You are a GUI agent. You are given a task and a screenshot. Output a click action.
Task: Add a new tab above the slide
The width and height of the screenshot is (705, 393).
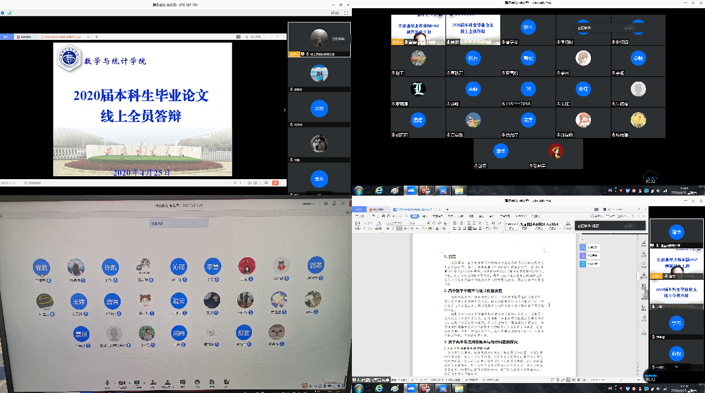click(97, 37)
